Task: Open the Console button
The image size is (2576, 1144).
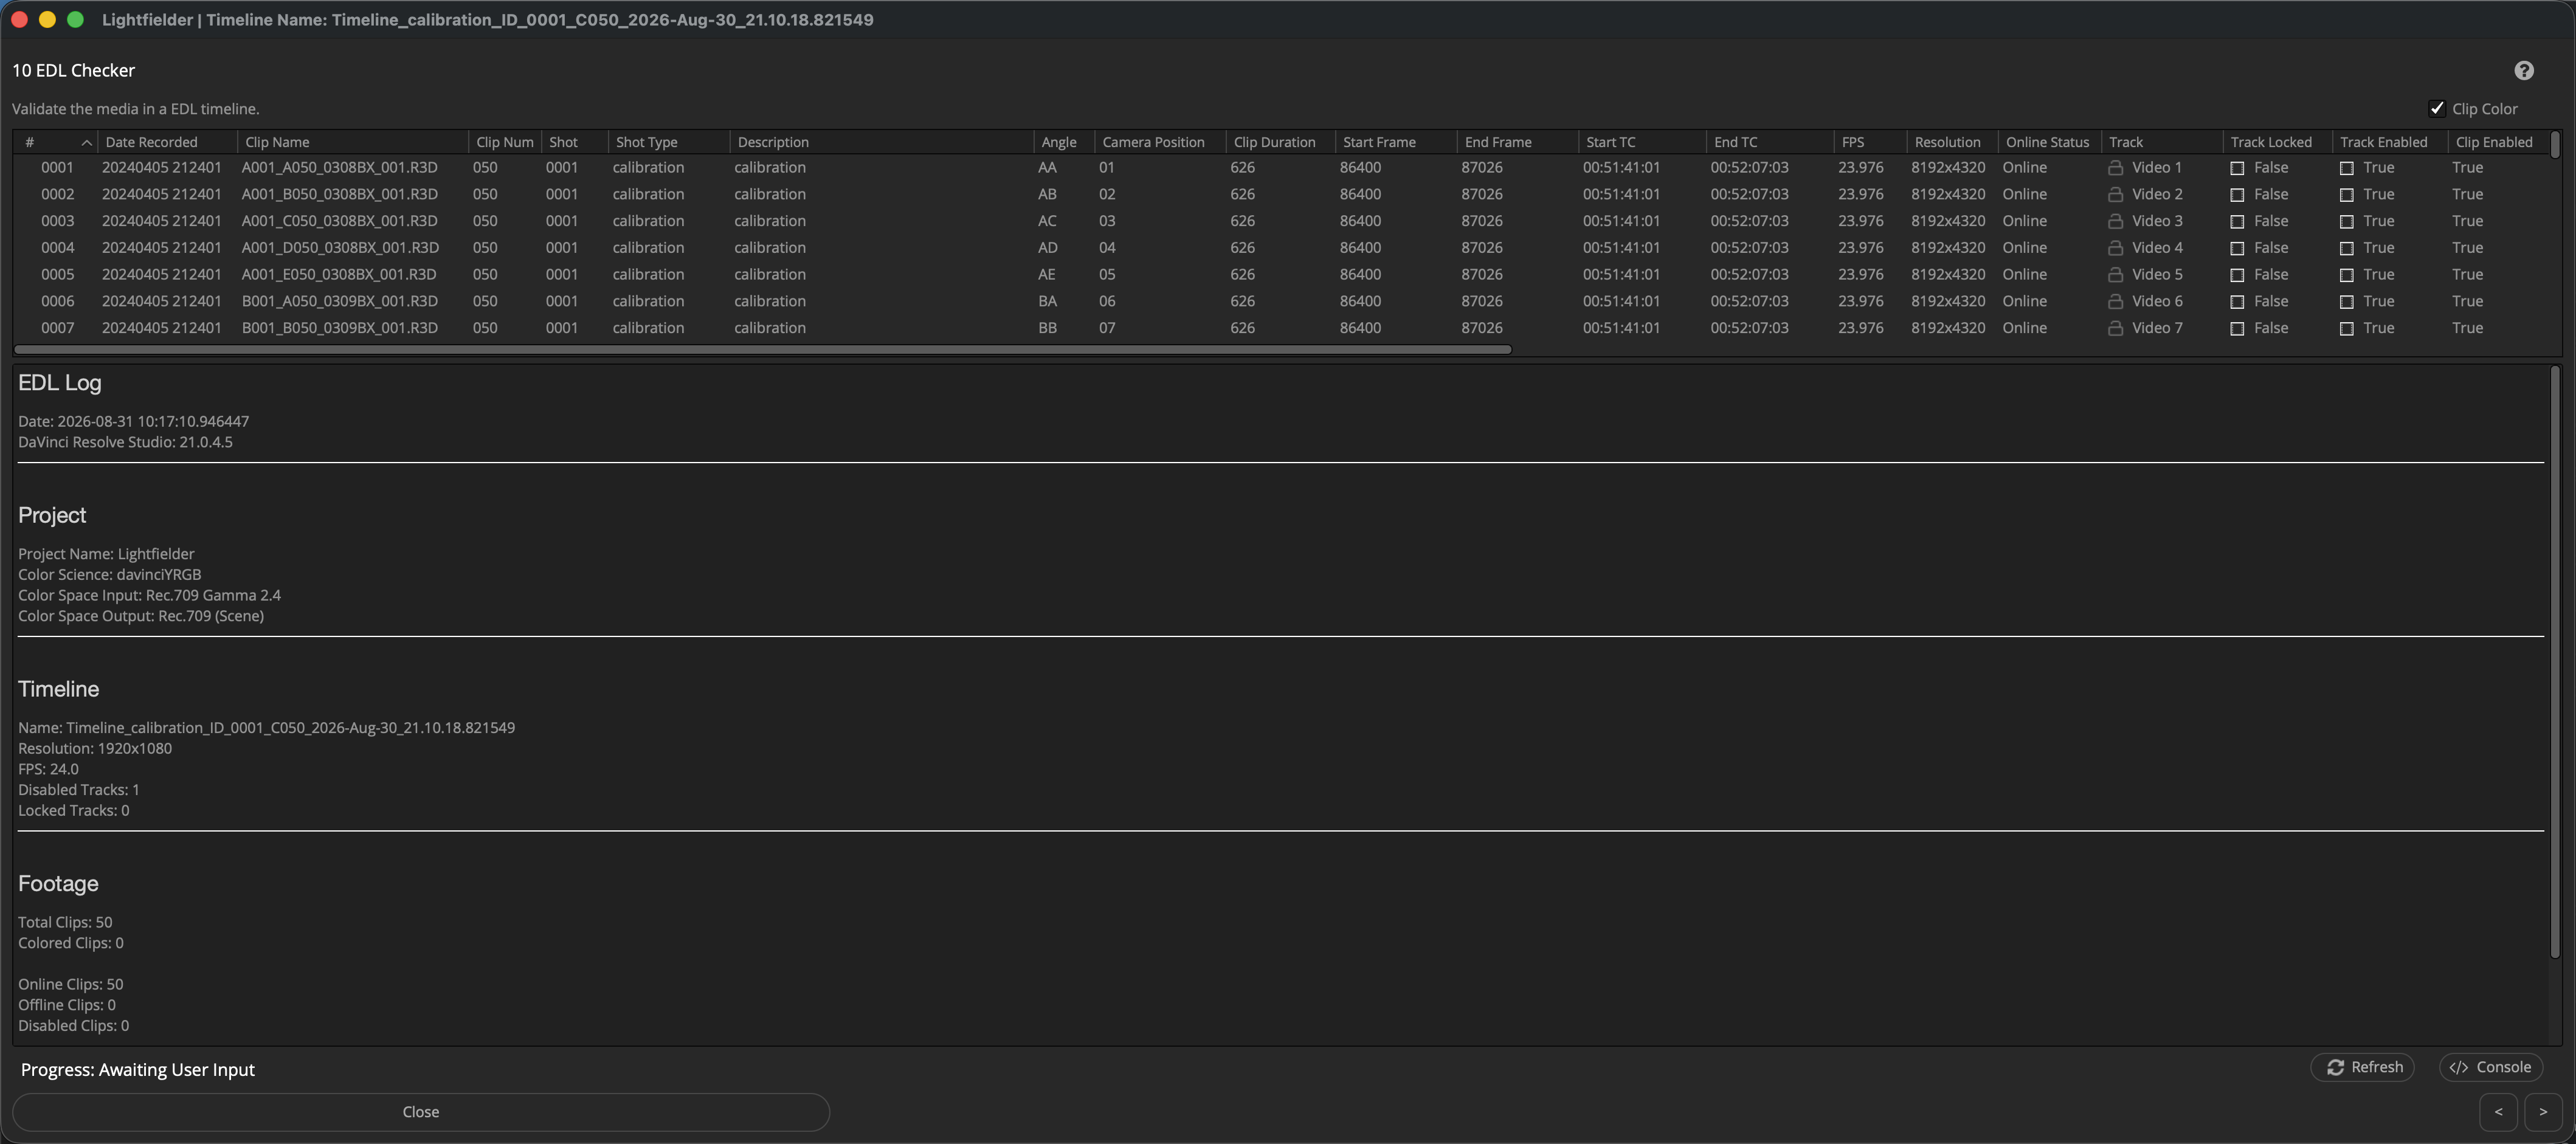Action: 2490,1067
